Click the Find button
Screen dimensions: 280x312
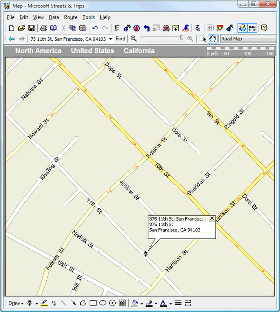coord(120,39)
